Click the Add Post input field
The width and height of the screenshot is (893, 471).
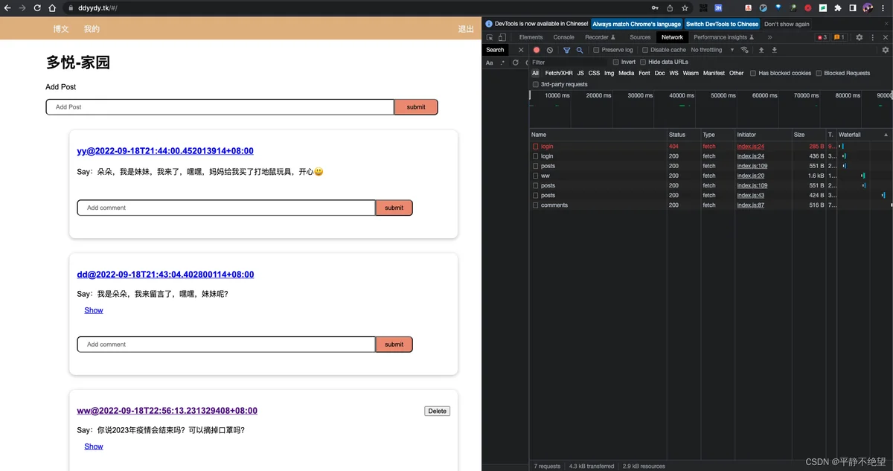(220, 107)
